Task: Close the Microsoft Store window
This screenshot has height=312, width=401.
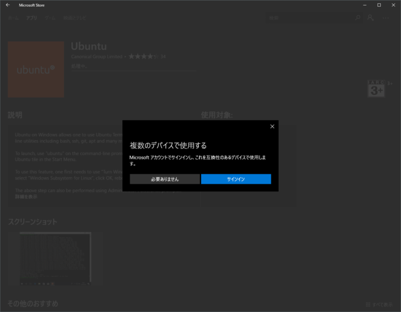Action: coord(393,5)
